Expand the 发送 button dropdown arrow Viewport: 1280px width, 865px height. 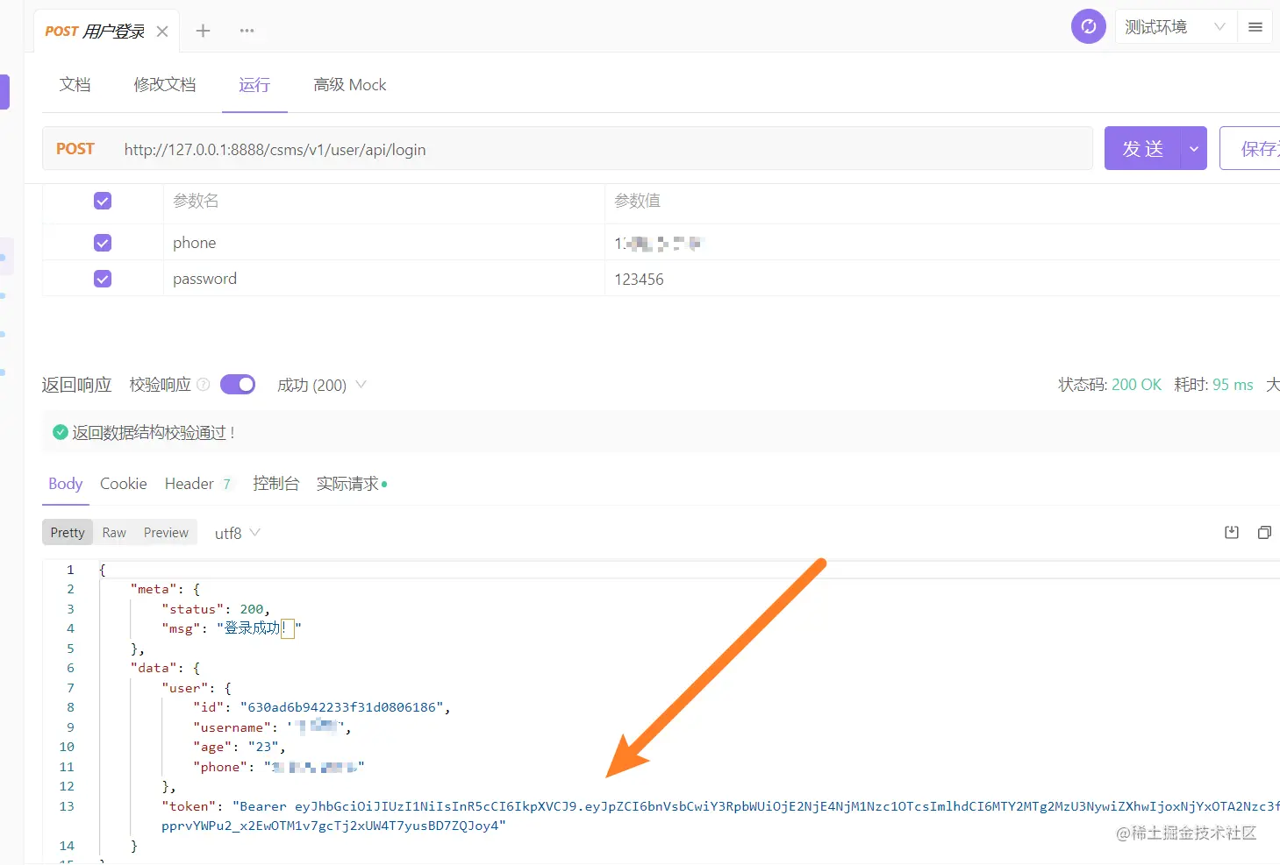click(1194, 149)
